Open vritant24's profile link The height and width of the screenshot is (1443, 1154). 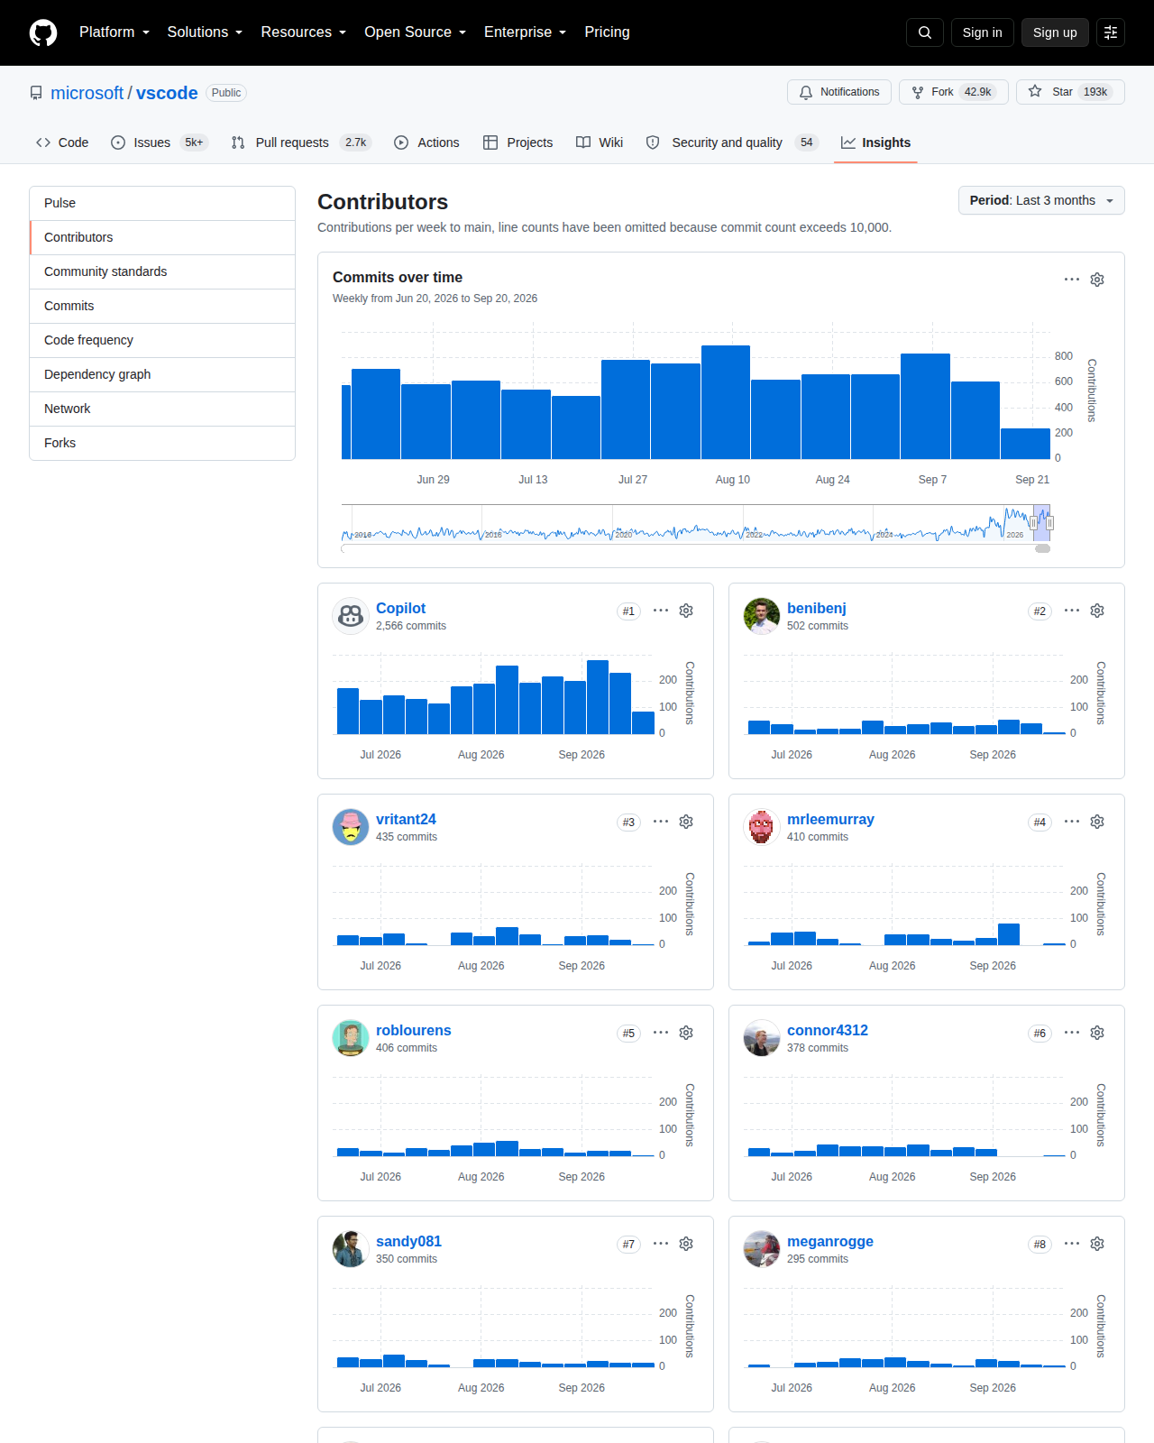click(406, 819)
